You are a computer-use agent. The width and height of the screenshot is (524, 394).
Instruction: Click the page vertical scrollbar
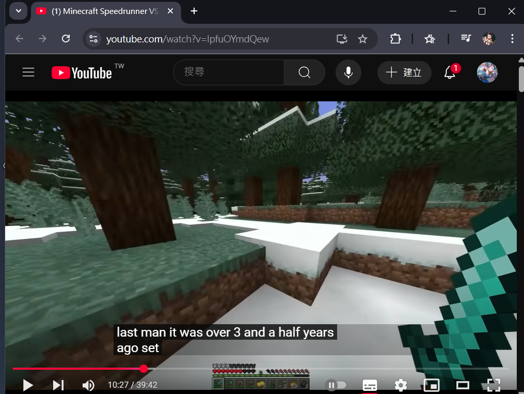point(521,79)
